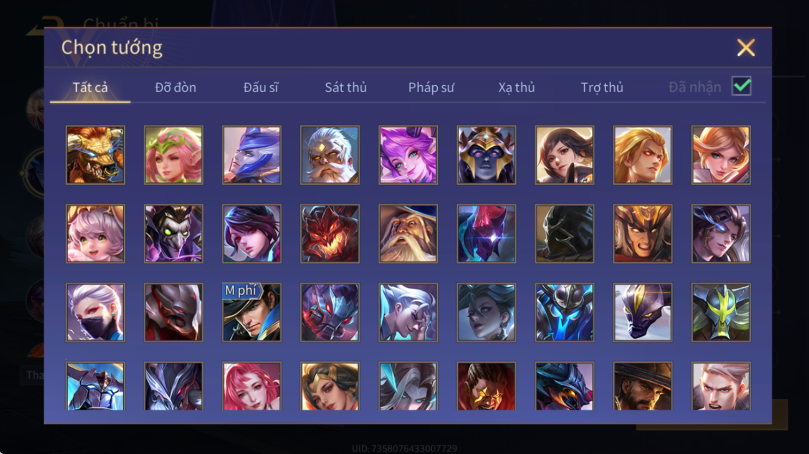Choose the white-bearded old man with forehead gem

(x=330, y=155)
